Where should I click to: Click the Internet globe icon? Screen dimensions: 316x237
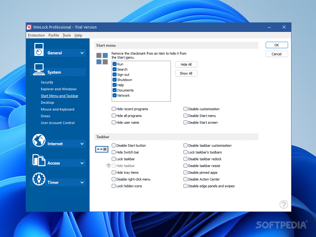(39, 140)
